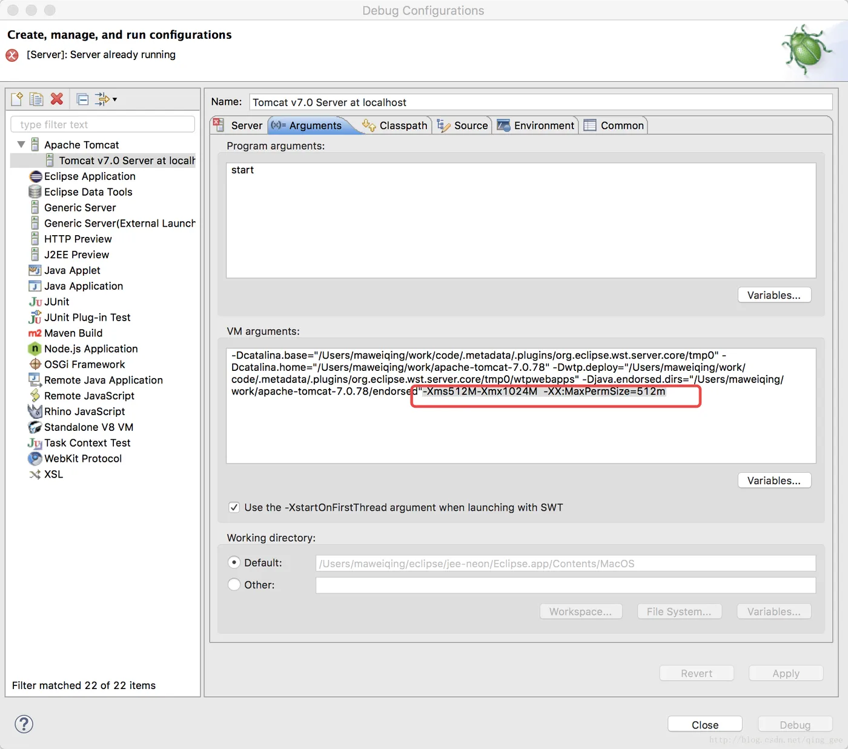Select the J2EE Preview launch type
Image resolution: width=848 pixels, height=749 pixels.
(x=76, y=255)
